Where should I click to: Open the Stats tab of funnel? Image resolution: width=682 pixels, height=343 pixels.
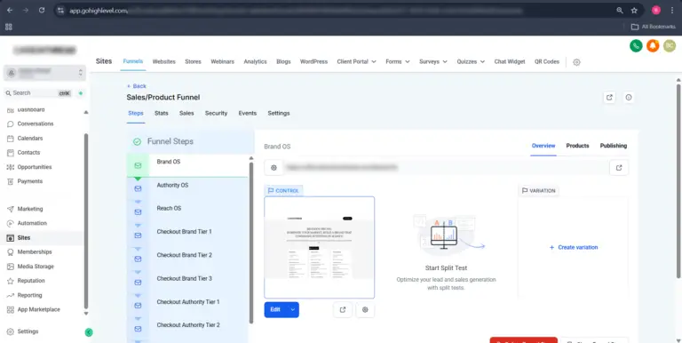coord(162,113)
